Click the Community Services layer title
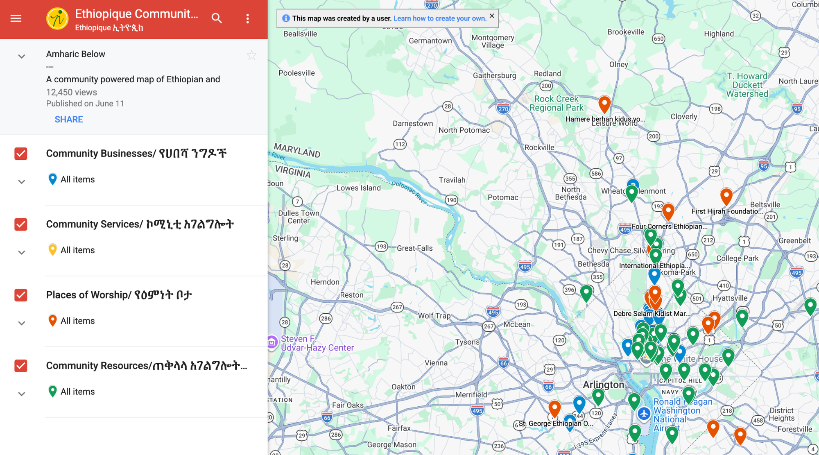The image size is (819, 455). [x=140, y=224]
